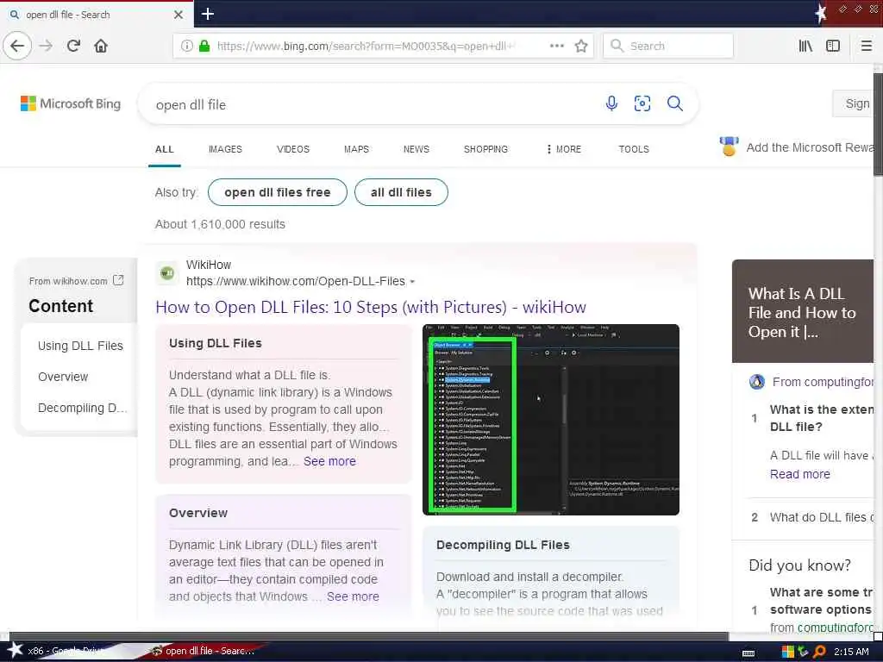This screenshot has height=662, width=883.
Task: Click the computingforgeeks source icon
Action: click(757, 382)
